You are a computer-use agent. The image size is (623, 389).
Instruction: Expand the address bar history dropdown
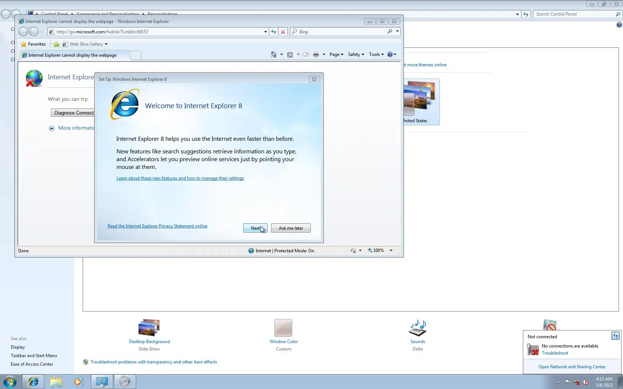[x=266, y=32]
